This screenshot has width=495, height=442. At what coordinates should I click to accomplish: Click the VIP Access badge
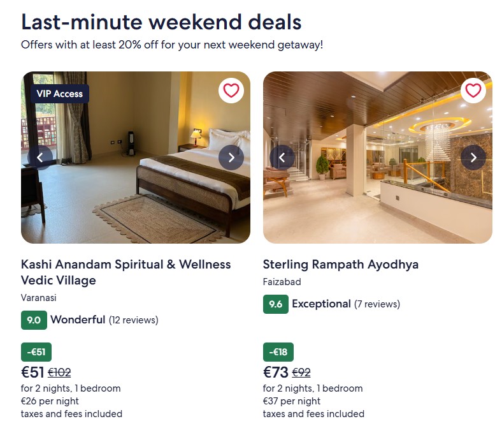point(60,94)
